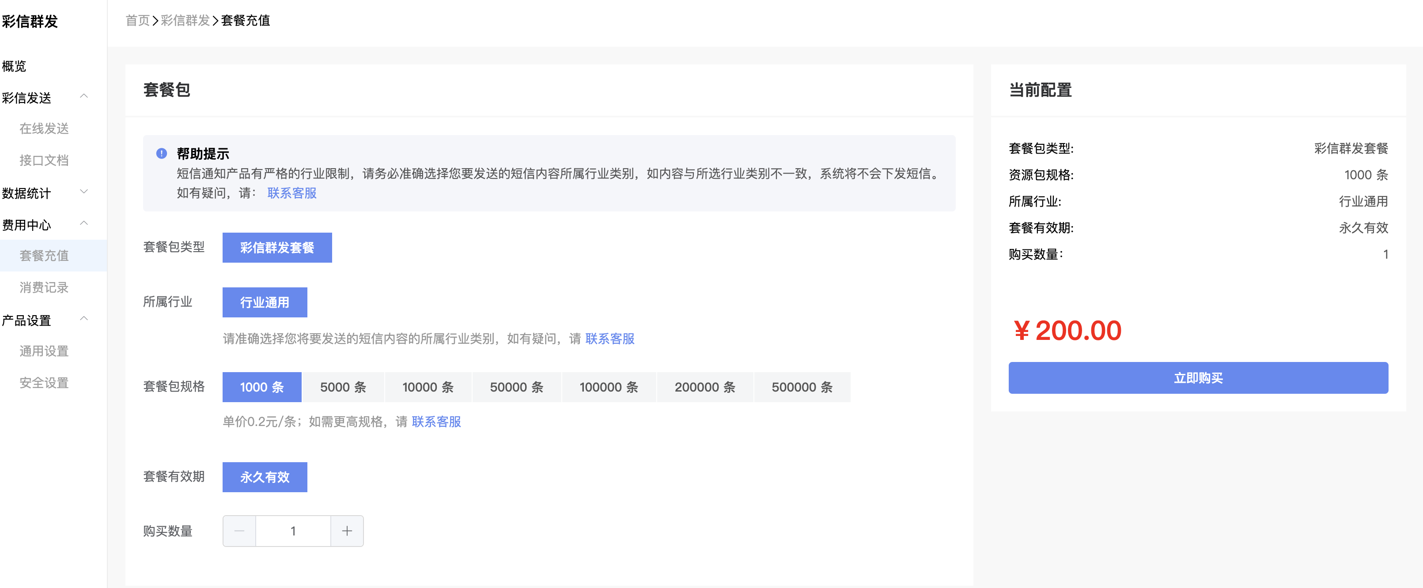Click 联系客服 link under 套餐包规格
The image size is (1423, 588).
coord(436,422)
